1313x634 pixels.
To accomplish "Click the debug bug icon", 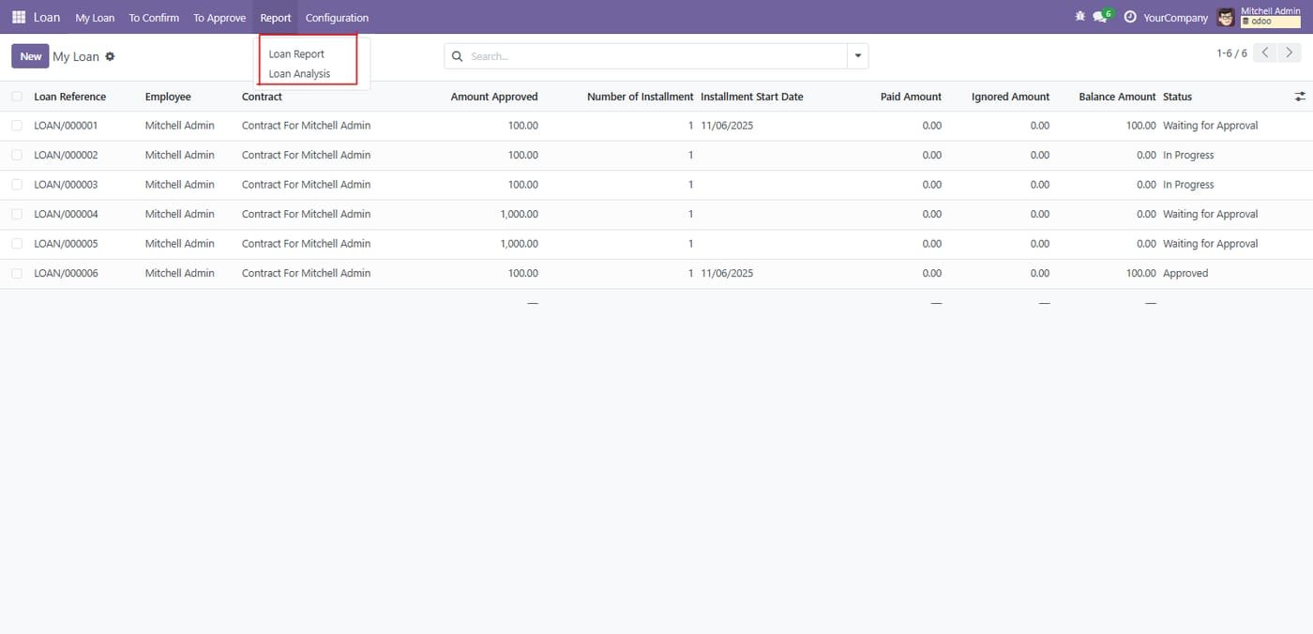I will point(1080,17).
